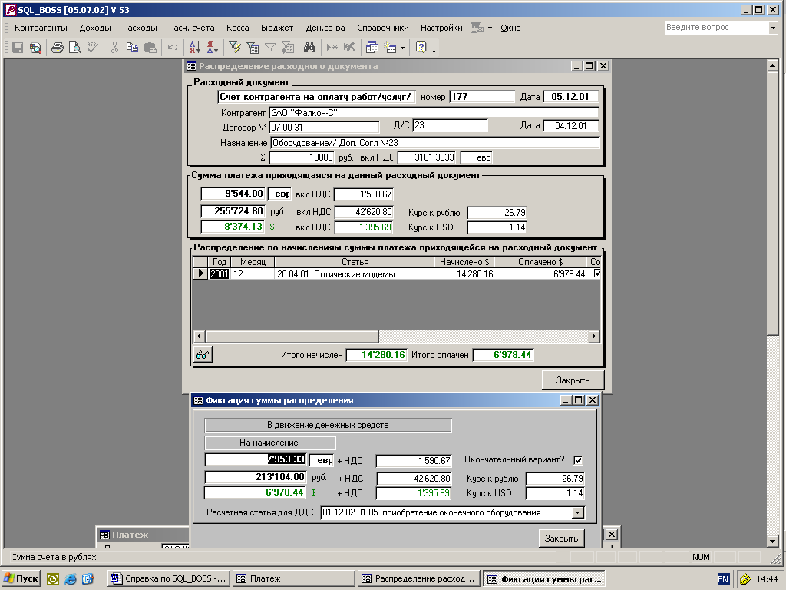Open the 'Введите вопрос' help dropdown
786x590 pixels.
click(x=772, y=28)
